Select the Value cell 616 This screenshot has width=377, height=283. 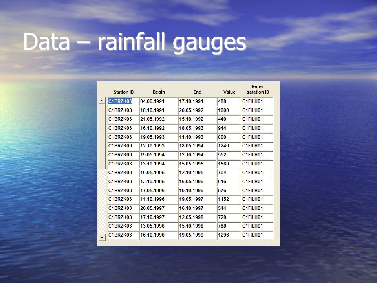(229, 182)
